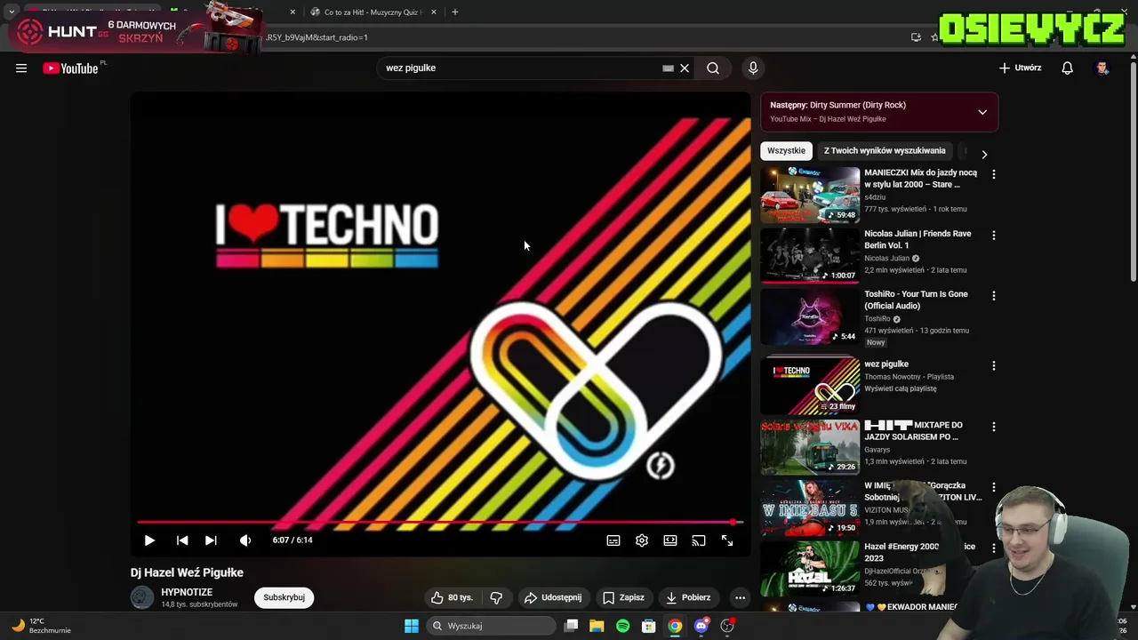Click the Utwórz create button
This screenshot has width=1138, height=640.
[x=1020, y=68]
